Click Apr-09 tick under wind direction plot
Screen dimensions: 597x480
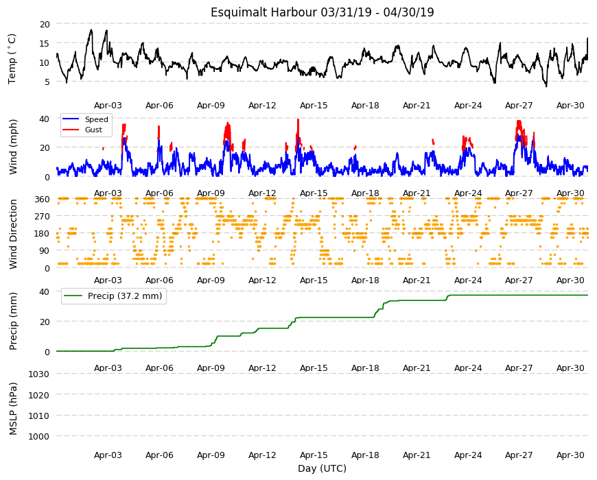211,280
